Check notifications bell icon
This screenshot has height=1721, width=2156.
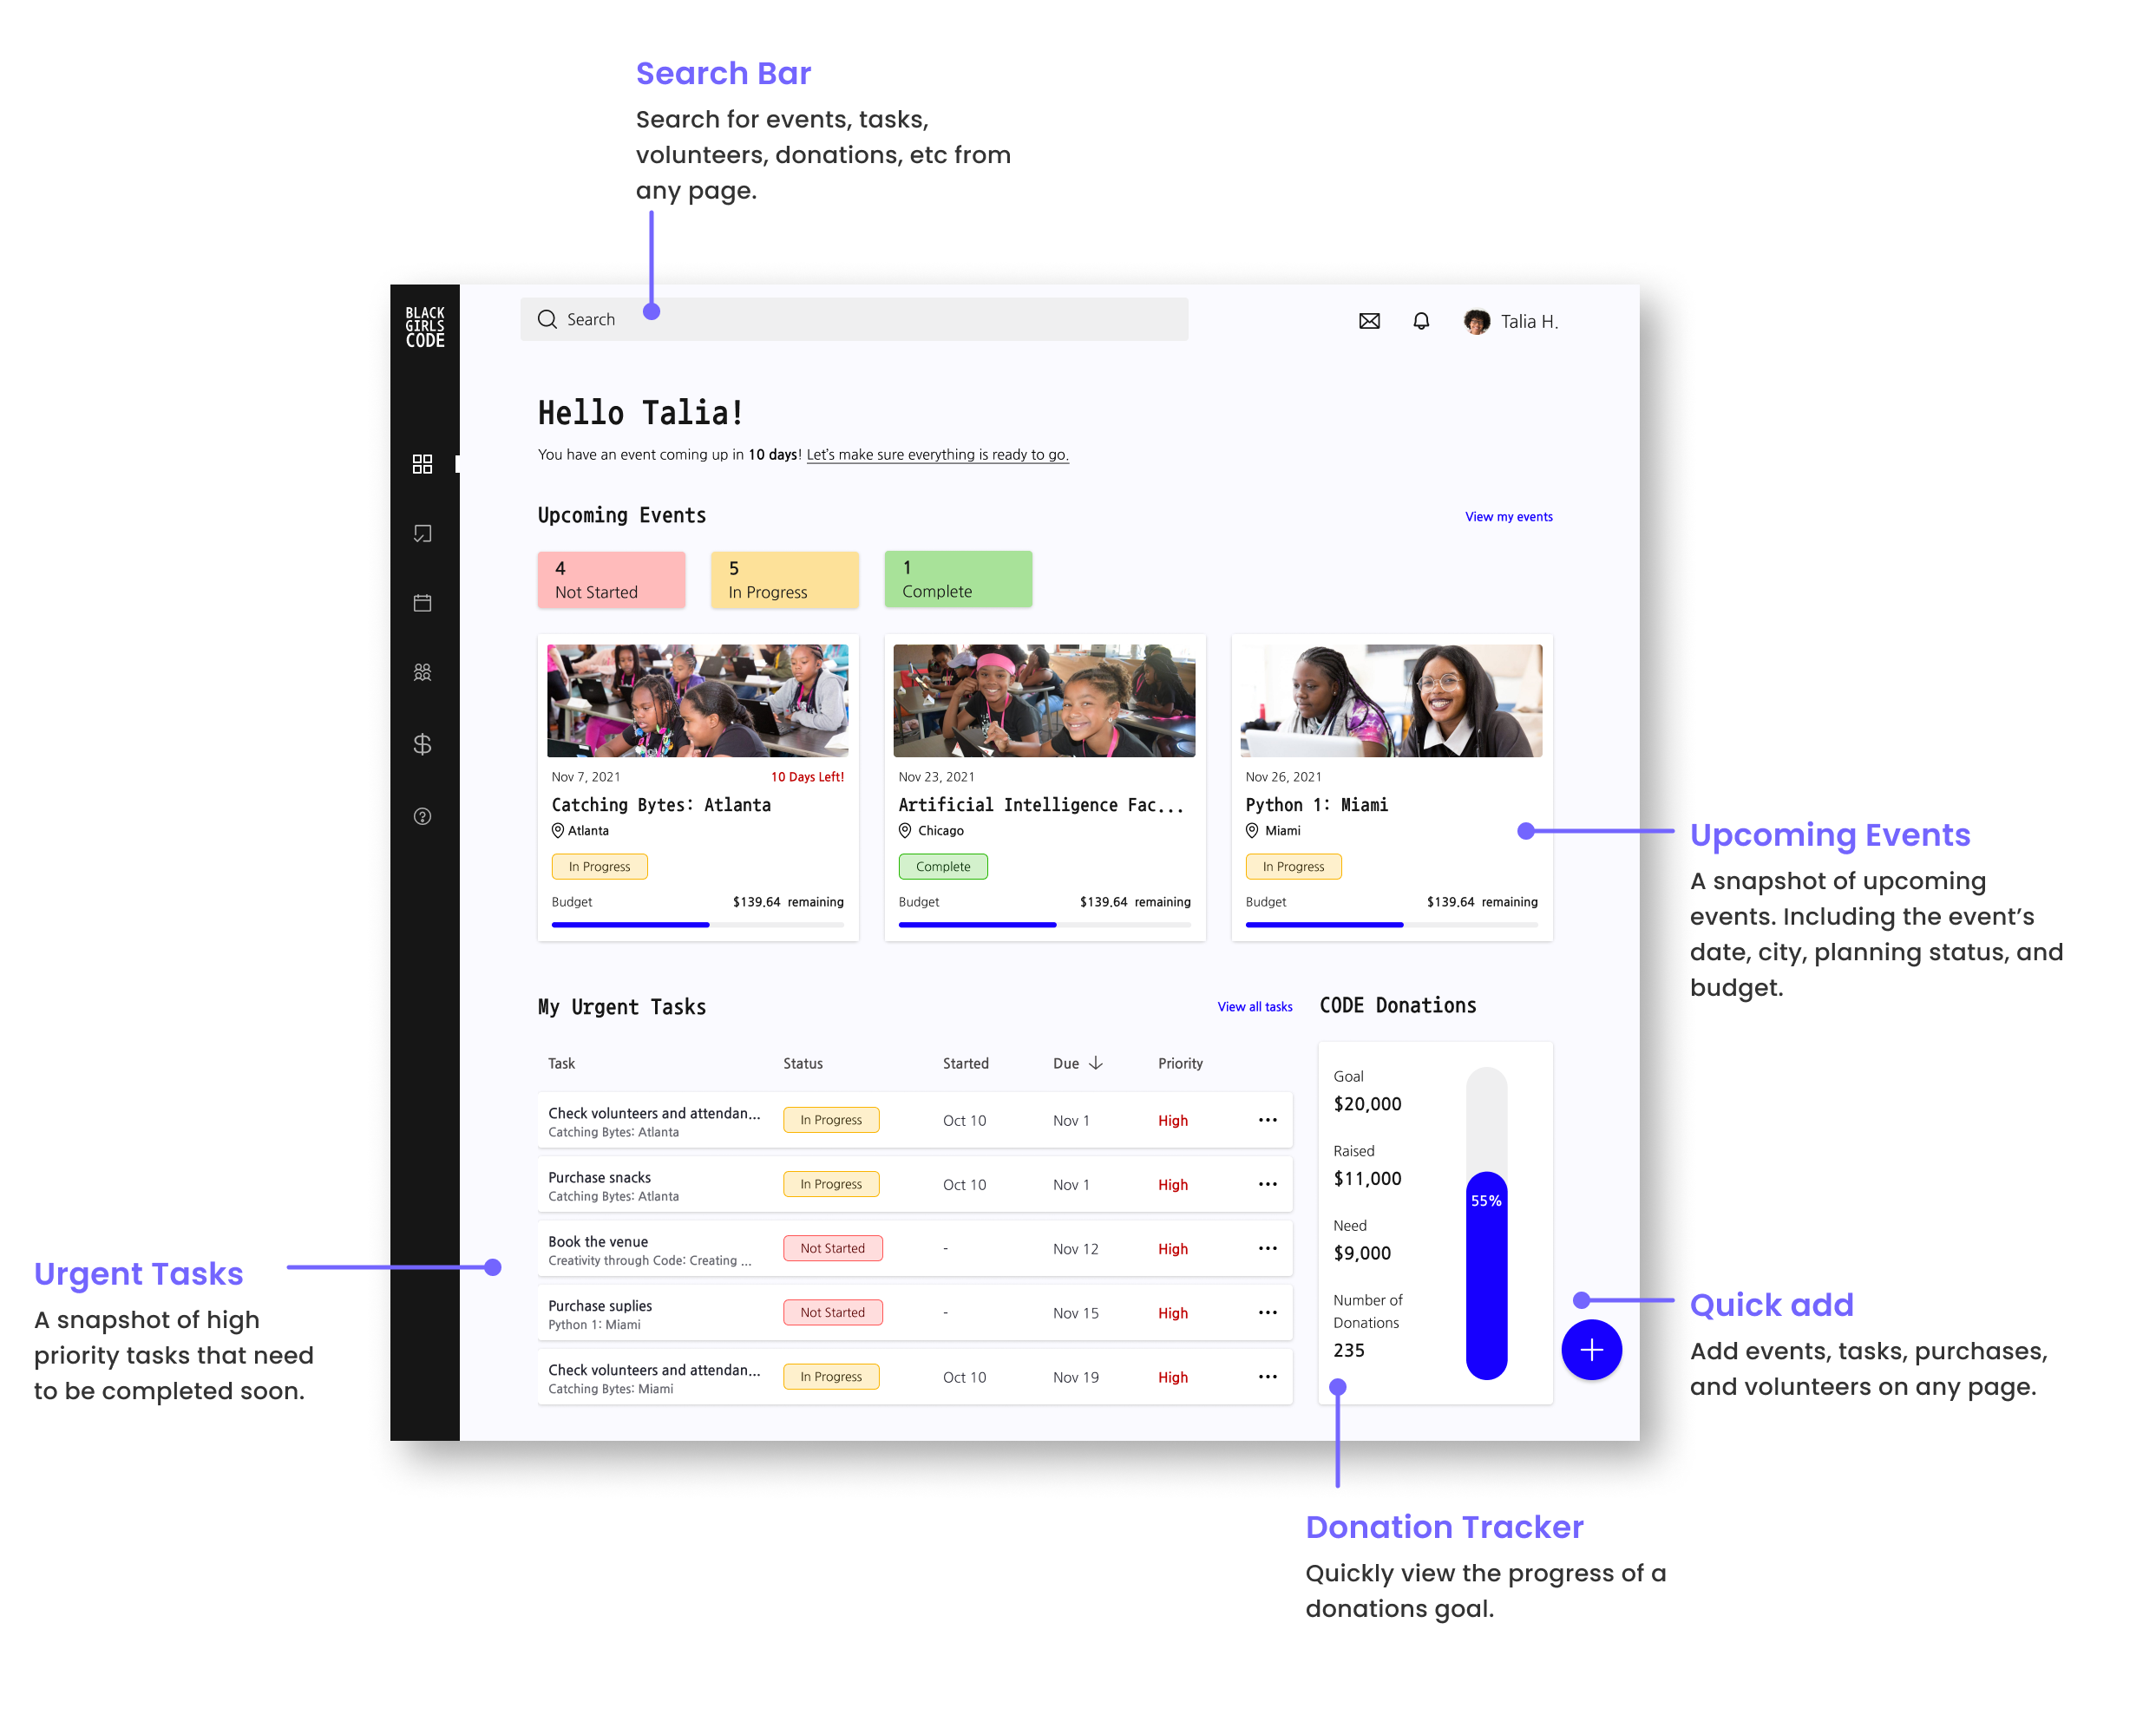point(1421,321)
